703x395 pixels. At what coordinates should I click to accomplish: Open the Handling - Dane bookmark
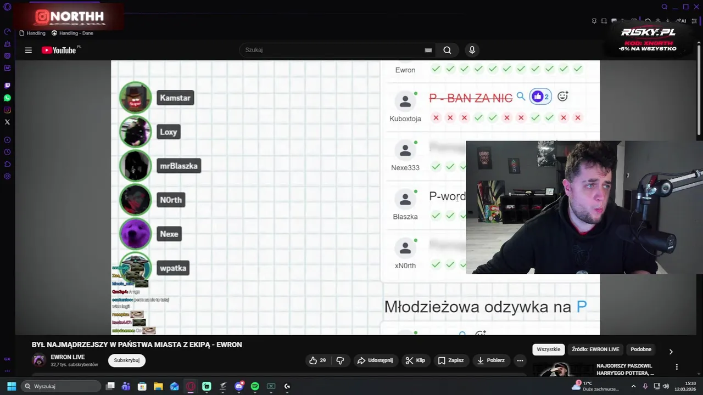[x=72, y=33]
